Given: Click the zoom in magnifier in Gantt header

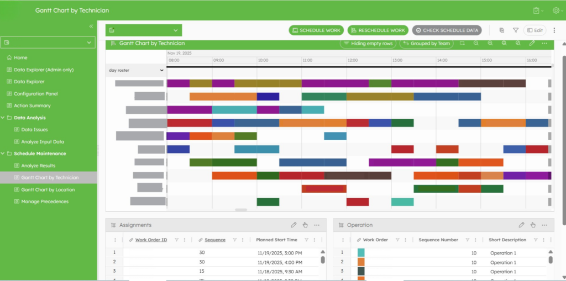Looking at the screenshot, I should tap(490, 43).
